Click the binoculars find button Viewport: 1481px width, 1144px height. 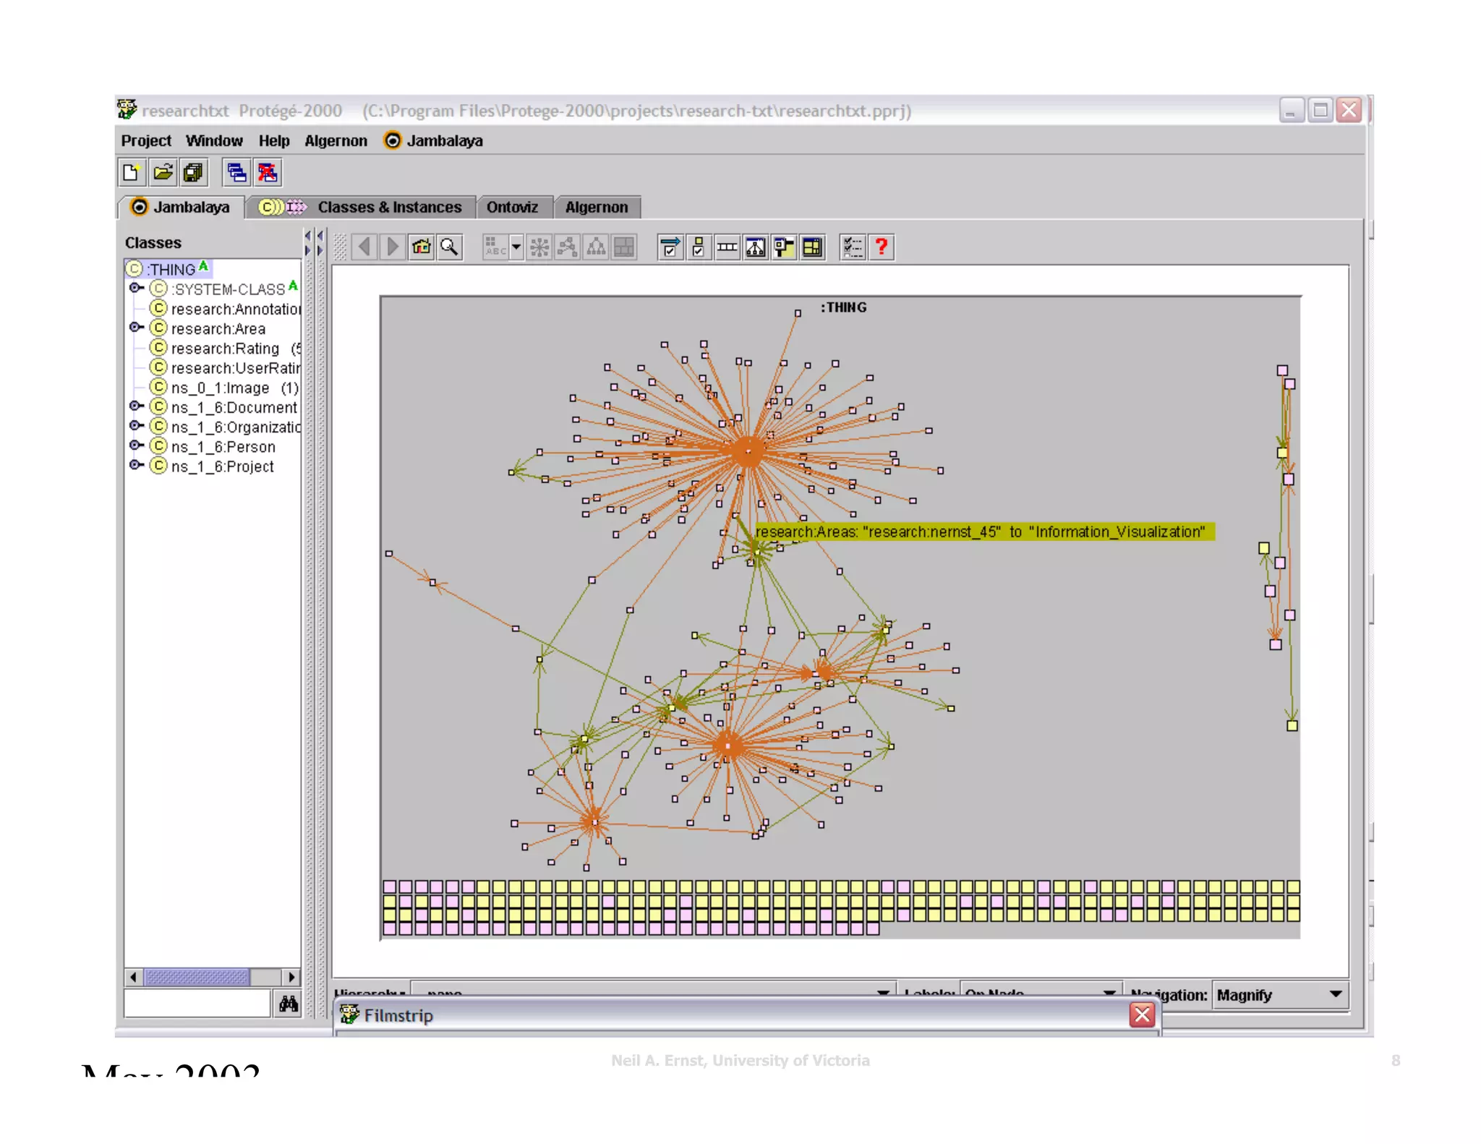[x=288, y=1004]
